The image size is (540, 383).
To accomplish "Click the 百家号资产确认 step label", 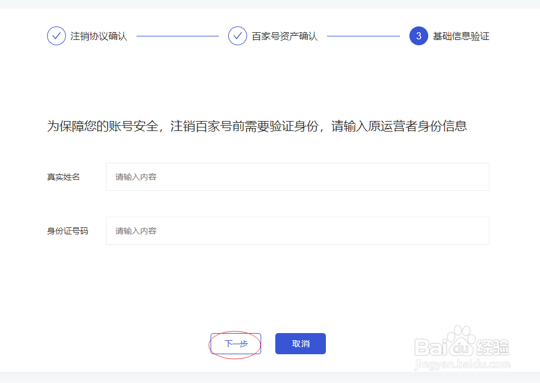I will (x=285, y=36).
